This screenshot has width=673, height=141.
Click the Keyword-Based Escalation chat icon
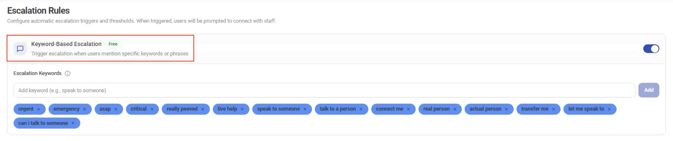20,49
